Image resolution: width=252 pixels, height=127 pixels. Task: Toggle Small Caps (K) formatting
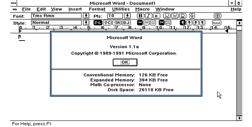156,16
